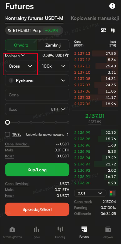
Task: Switch to Kopiowanie transakcji tab
Action: pyautogui.click(x=95, y=18)
